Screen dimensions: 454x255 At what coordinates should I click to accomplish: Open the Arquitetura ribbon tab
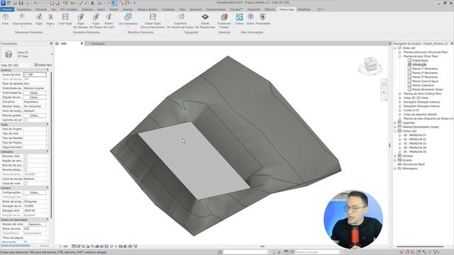23,9
